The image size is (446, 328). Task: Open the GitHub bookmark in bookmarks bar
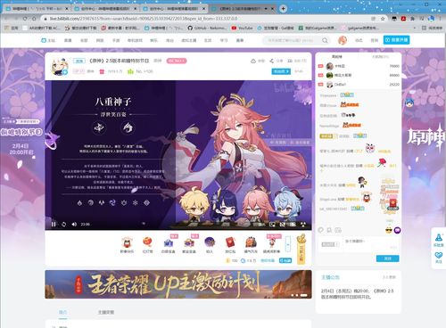[x=207, y=28]
